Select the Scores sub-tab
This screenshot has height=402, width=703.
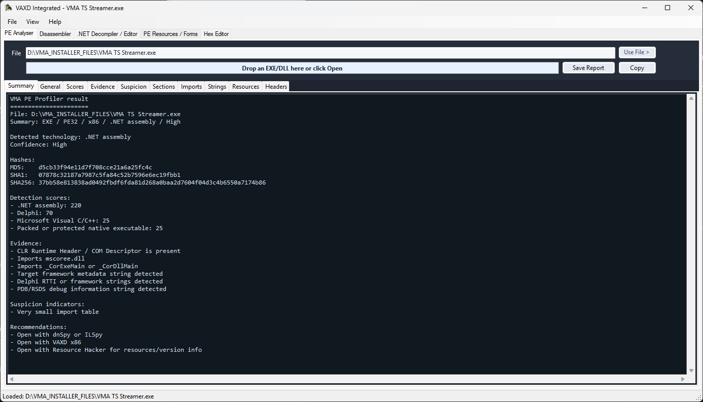[x=75, y=87]
